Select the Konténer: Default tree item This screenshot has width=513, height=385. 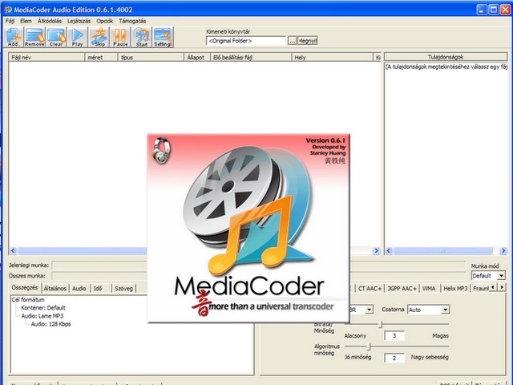coord(43,308)
